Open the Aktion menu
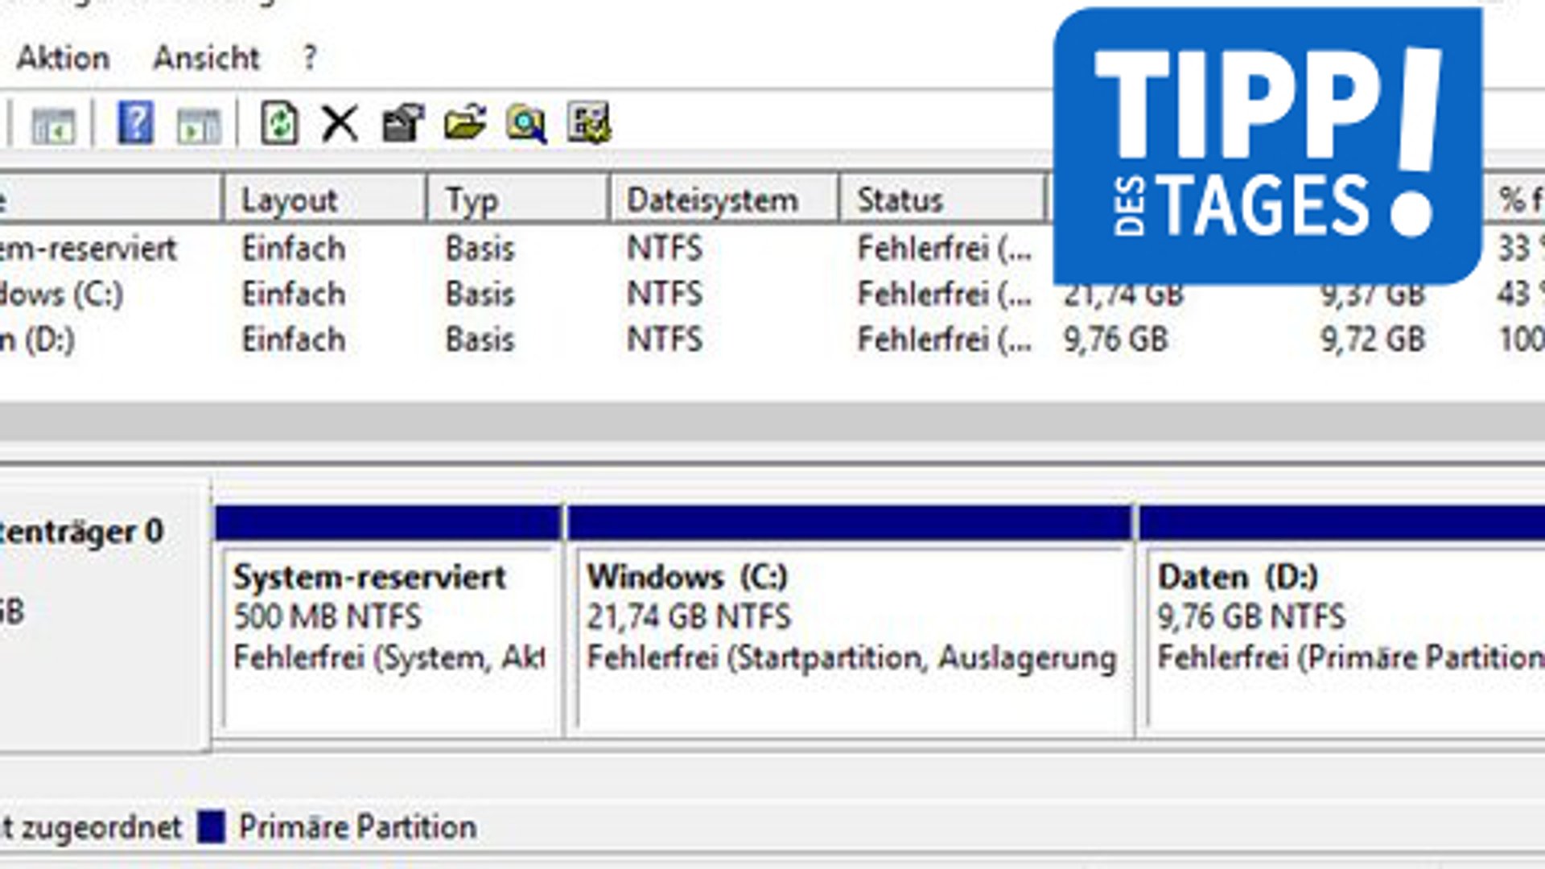1545x869 pixels. tap(63, 58)
